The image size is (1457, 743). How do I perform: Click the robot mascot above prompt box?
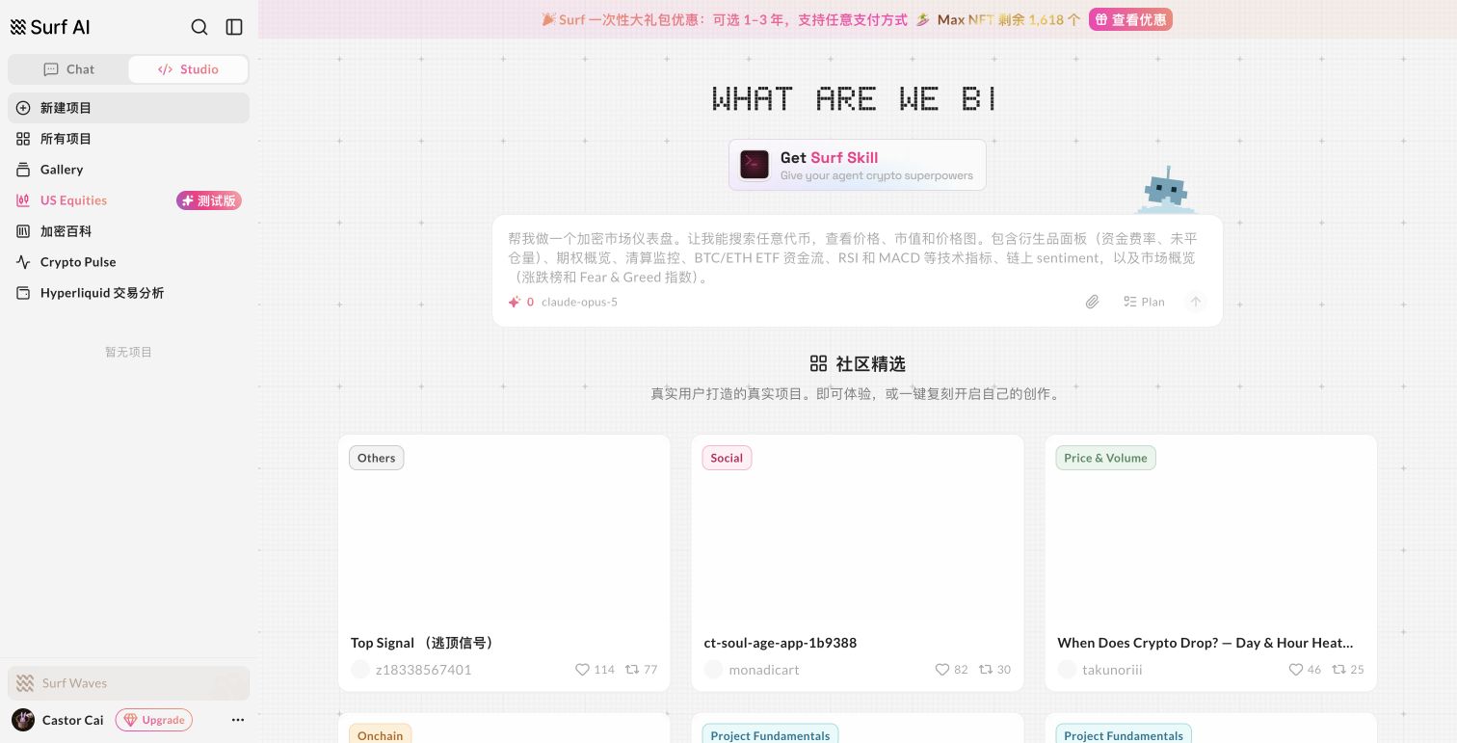point(1164,190)
